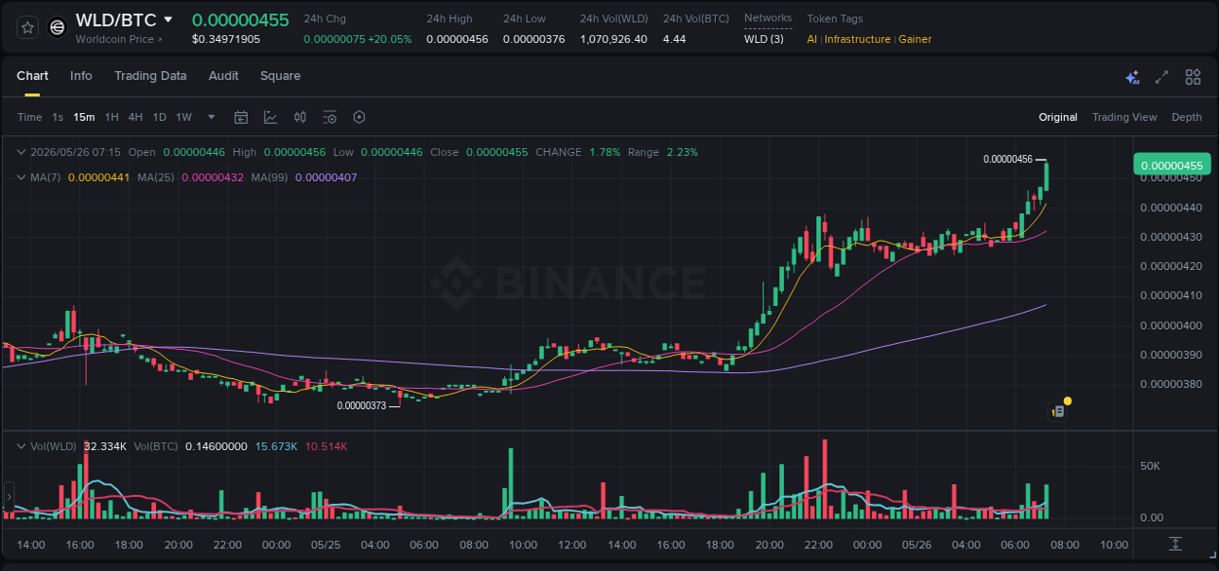1219x571 pixels.
Task: Collapse the MA indicator row chevron
Action: pyautogui.click(x=21, y=177)
